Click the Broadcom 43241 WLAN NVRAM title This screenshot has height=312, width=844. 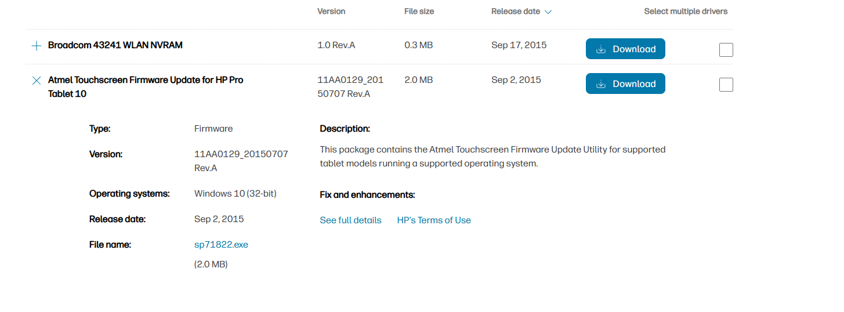(115, 45)
